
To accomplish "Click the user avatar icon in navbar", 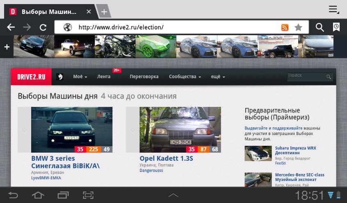I will click(59, 77).
